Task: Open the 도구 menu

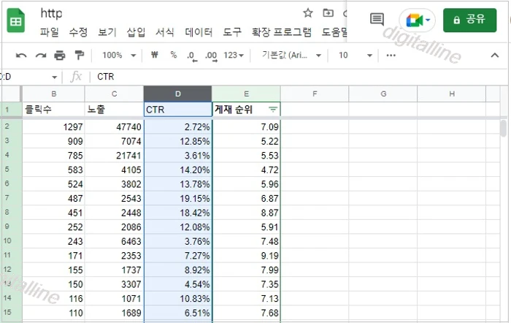Action: [x=232, y=32]
